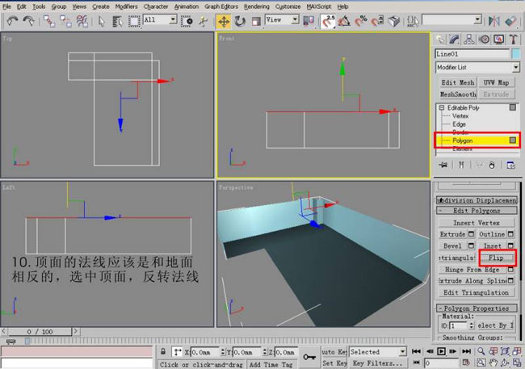Select the Move transform tool

point(224,20)
